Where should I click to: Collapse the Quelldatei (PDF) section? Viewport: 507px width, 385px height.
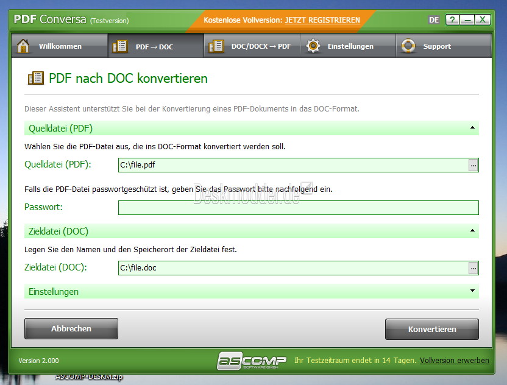point(252,129)
